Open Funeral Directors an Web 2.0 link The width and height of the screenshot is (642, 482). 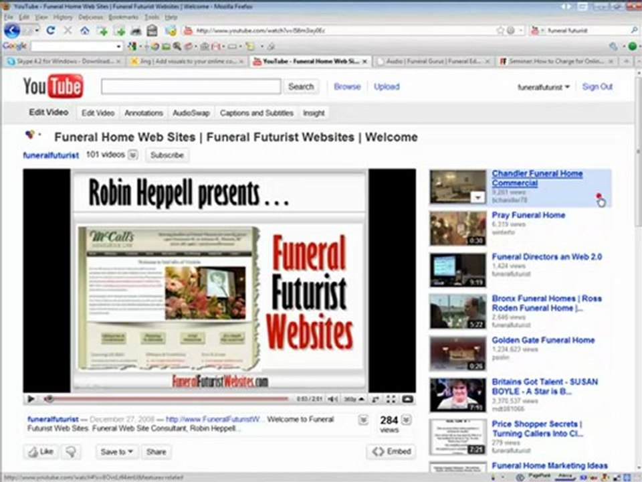pyautogui.click(x=546, y=257)
